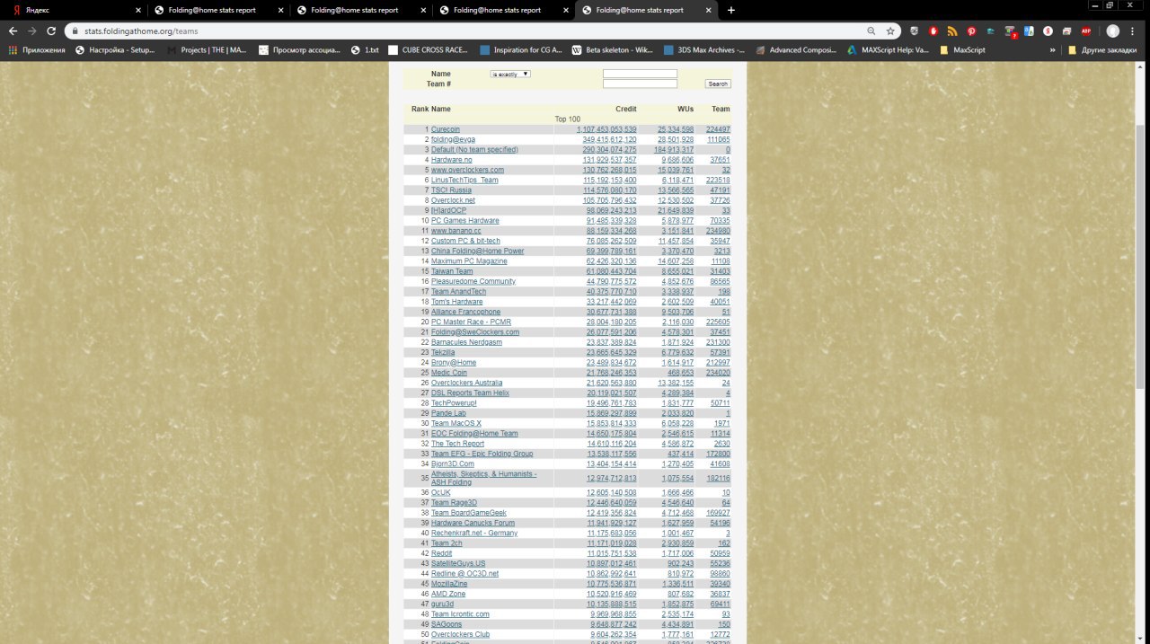Open the Inspiration for CG A... bookmark

point(521,50)
